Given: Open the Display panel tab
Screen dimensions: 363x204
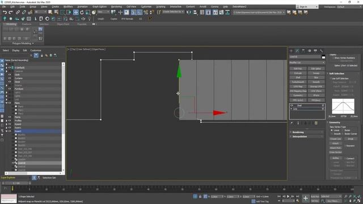Looking at the screenshot, I should [x=315, y=50].
